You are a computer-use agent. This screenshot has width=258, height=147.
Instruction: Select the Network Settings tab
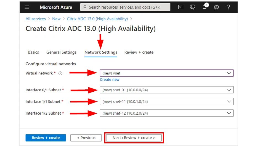(x=101, y=52)
